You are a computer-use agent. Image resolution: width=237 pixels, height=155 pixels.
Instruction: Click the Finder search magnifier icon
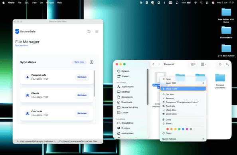227,64
